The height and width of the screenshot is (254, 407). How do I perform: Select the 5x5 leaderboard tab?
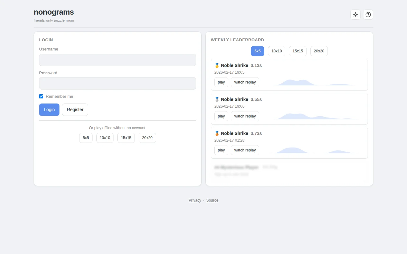[x=258, y=51]
